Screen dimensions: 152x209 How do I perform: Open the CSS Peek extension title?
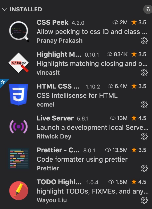[53, 22]
